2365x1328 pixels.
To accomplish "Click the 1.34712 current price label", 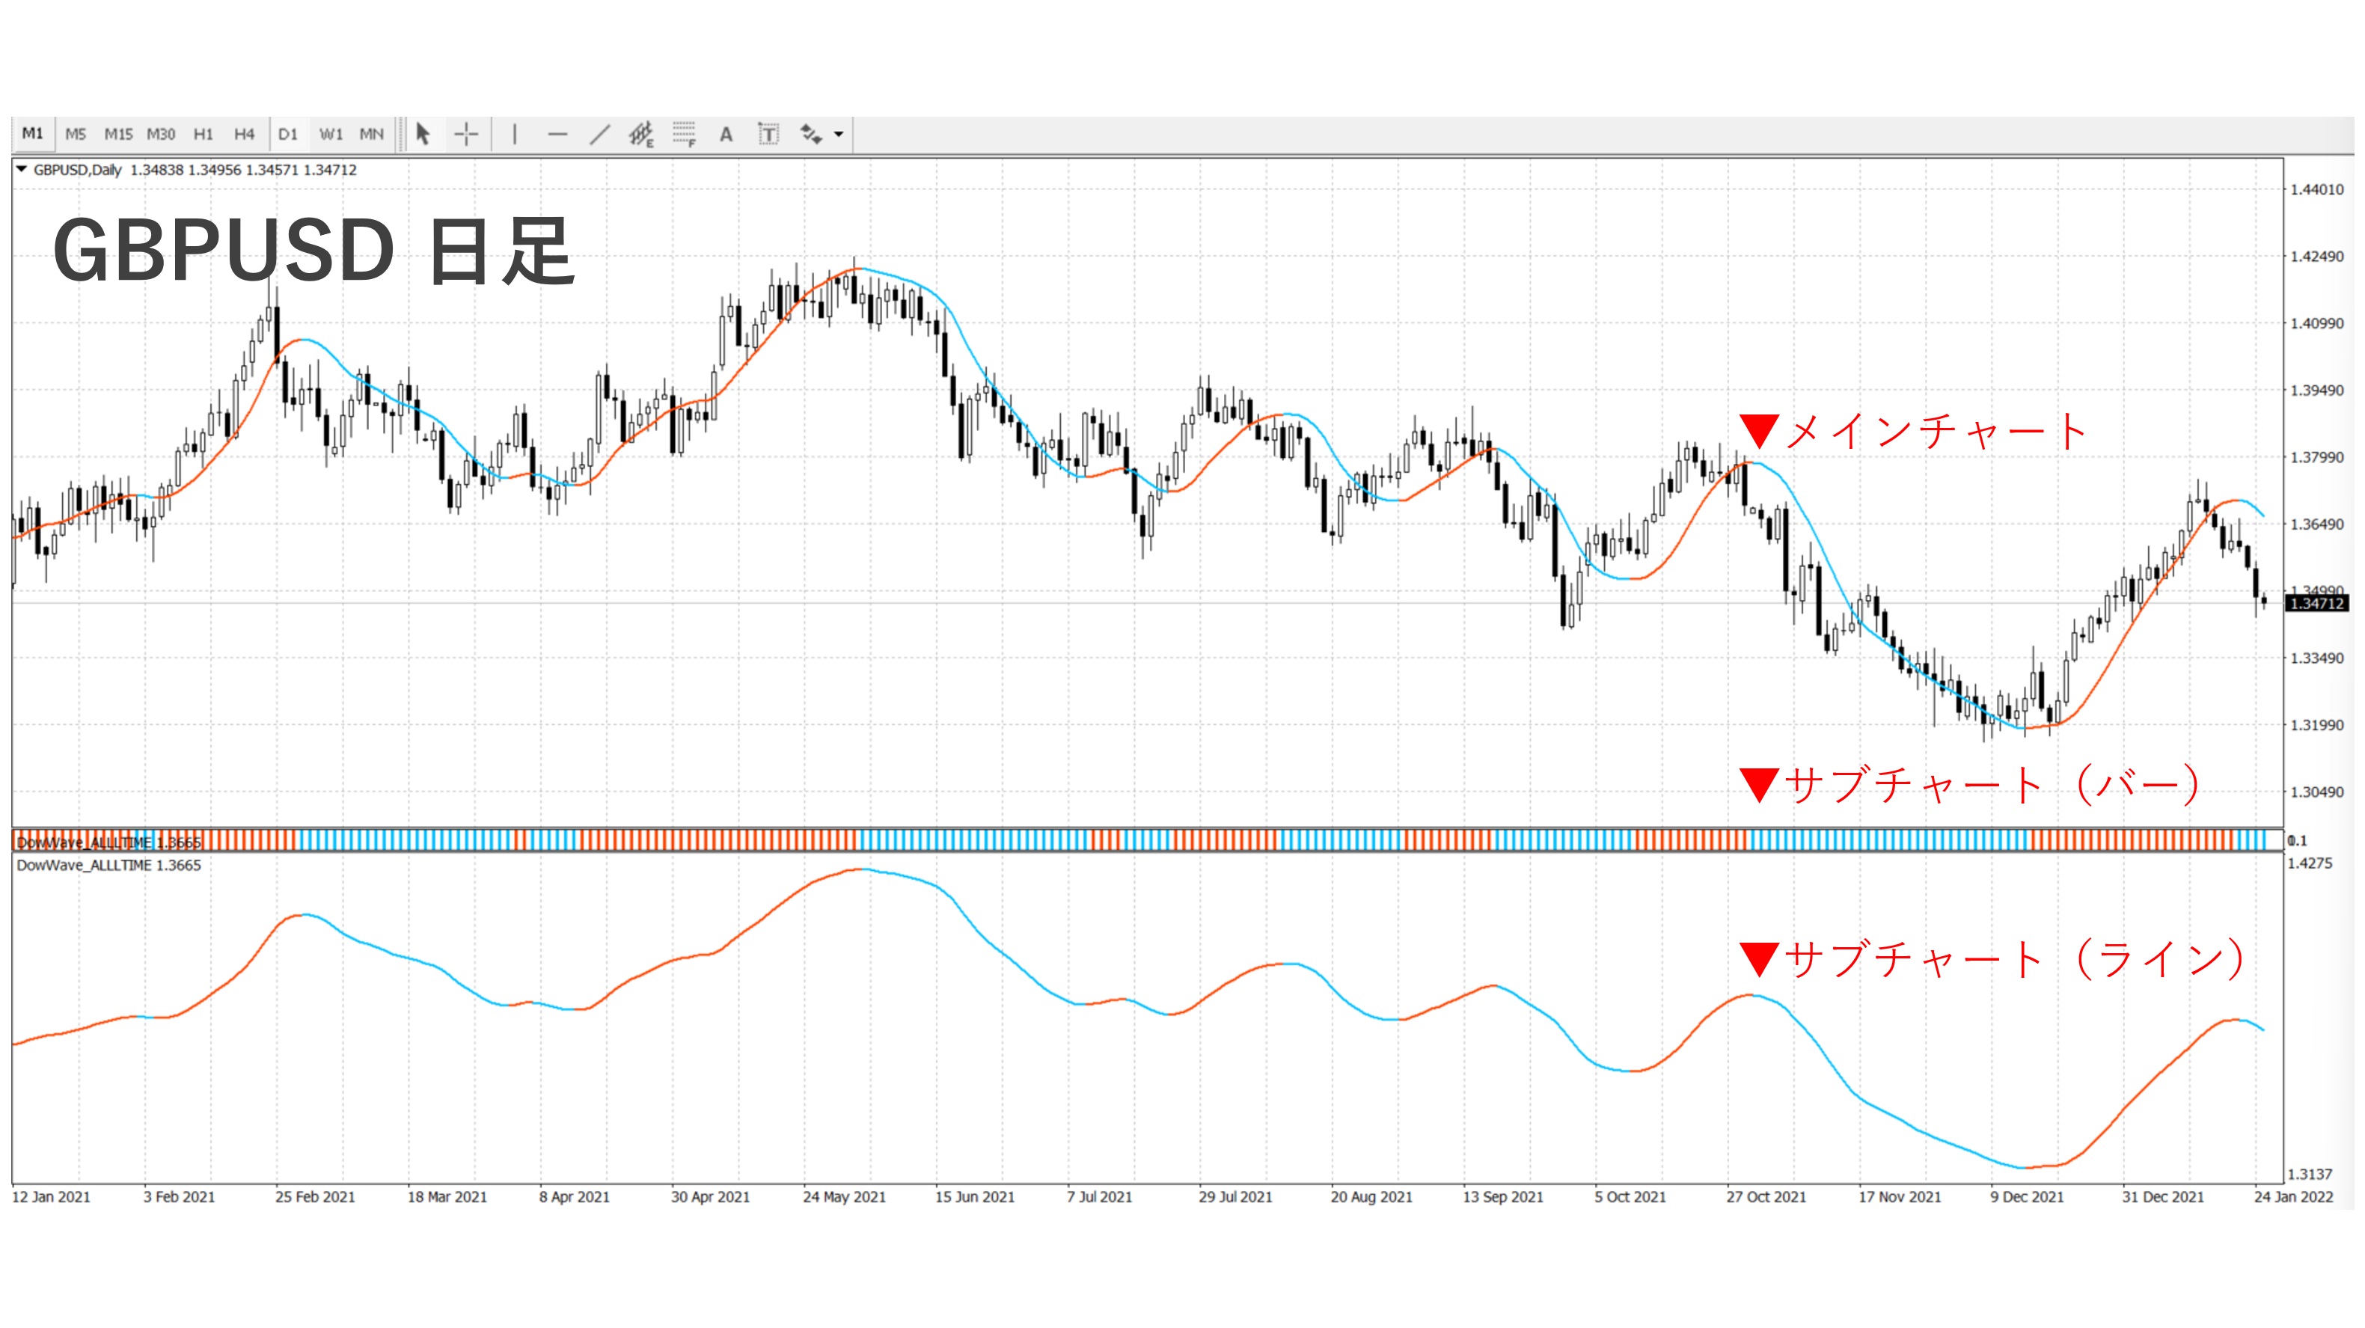I will click(2316, 603).
